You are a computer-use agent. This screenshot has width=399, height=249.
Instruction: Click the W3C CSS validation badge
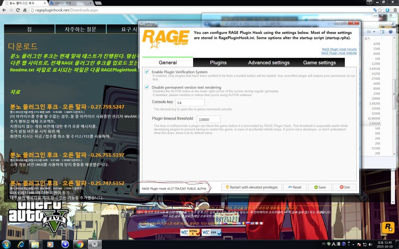point(212,232)
